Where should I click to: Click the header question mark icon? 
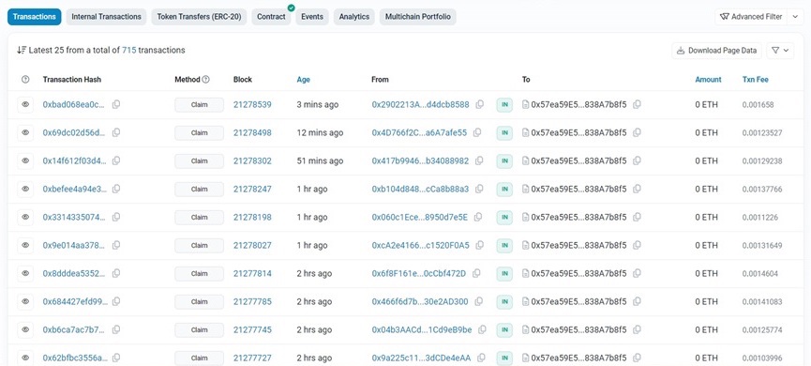click(x=25, y=80)
